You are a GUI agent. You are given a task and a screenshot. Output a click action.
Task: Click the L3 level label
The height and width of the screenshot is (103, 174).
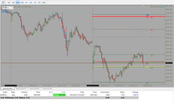[x=151, y=55]
